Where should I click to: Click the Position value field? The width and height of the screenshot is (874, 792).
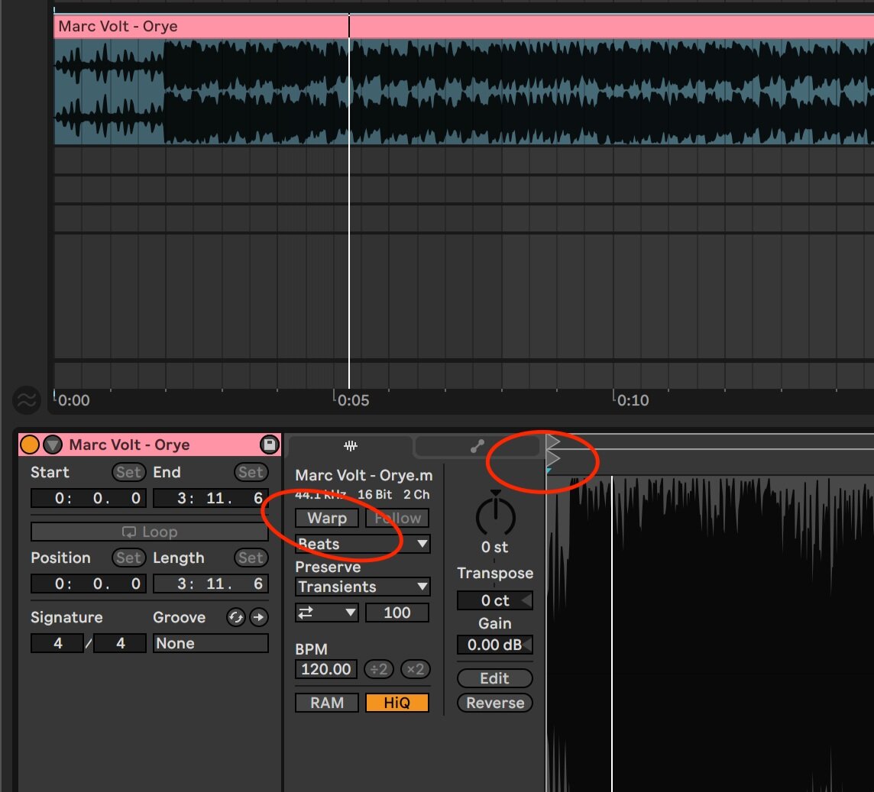coord(89,583)
